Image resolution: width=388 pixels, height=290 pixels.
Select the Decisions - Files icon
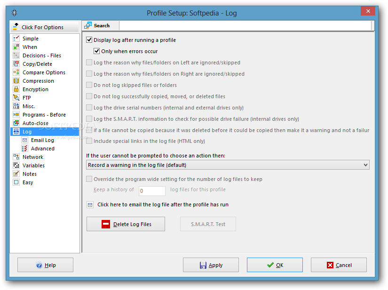pyautogui.click(x=16, y=55)
